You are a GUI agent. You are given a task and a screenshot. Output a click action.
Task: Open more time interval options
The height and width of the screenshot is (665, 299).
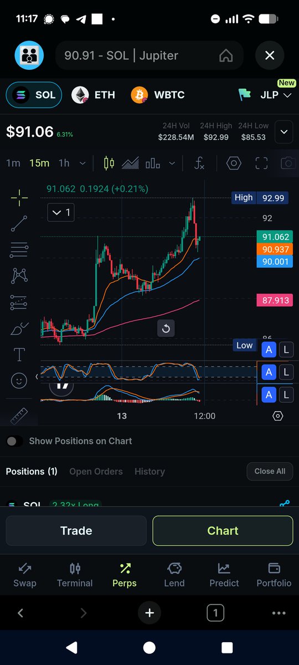[83, 163]
